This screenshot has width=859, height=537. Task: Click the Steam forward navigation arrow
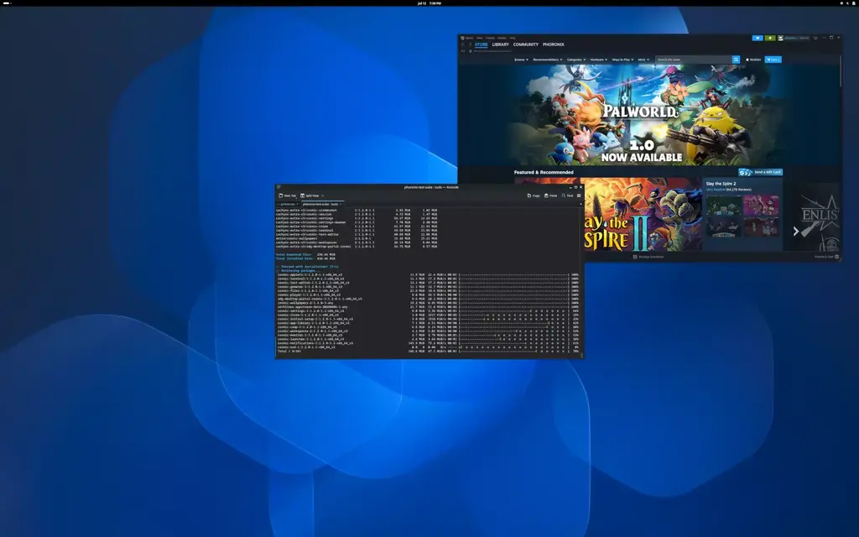[x=470, y=44]
